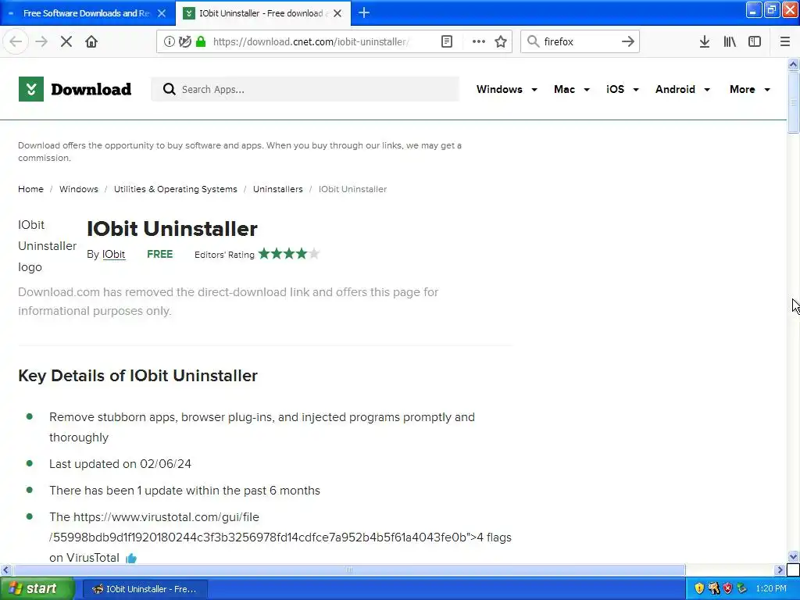Open the Uninstallers breadcrumb link
This screenshot has width=800, height=600.
click(x=277, y=189)
